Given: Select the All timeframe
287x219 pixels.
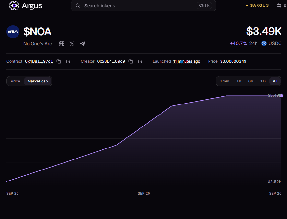Looking at the screenshot, I should (275, 81).
